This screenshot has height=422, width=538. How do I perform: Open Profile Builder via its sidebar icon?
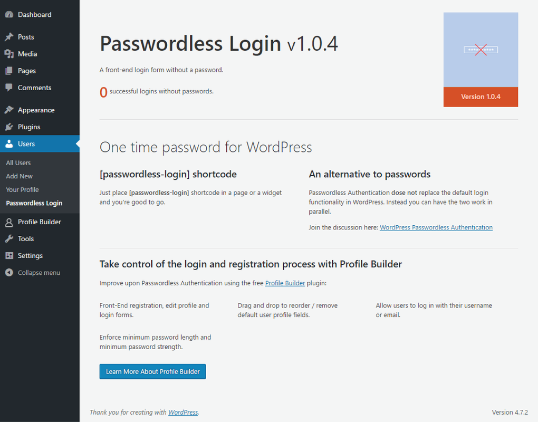point(8,222)
